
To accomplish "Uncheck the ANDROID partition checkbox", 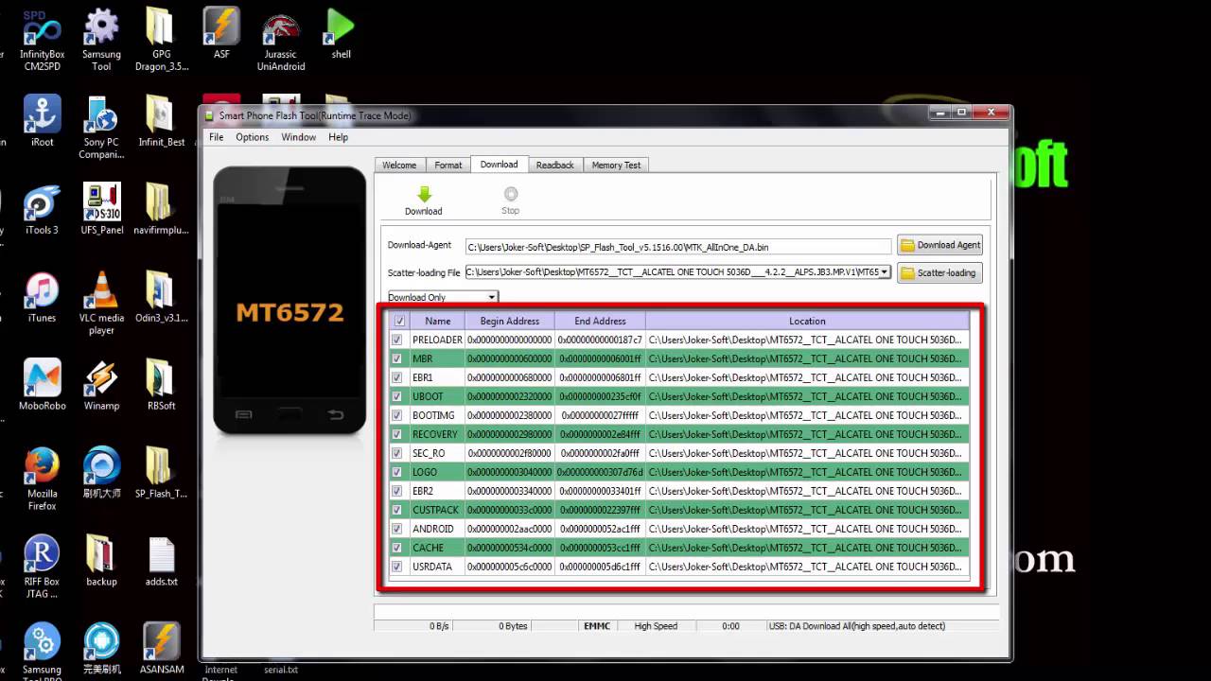I will coord(396,529).
